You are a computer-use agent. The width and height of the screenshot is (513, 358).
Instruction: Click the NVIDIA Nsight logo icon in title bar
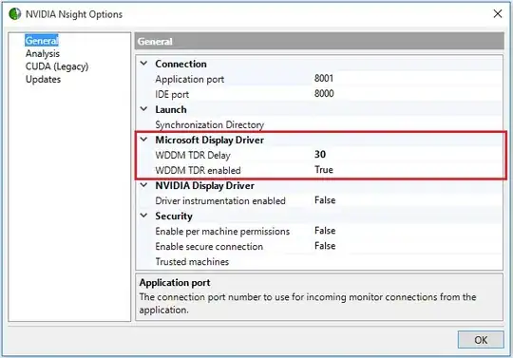[x=14, y=14]
